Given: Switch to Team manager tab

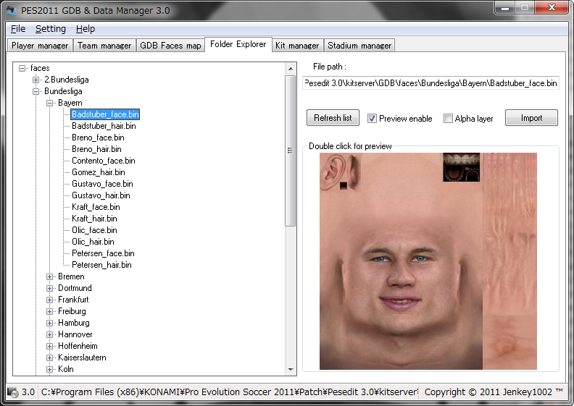Looking at the screenshot, I should (x=104, y=46).
